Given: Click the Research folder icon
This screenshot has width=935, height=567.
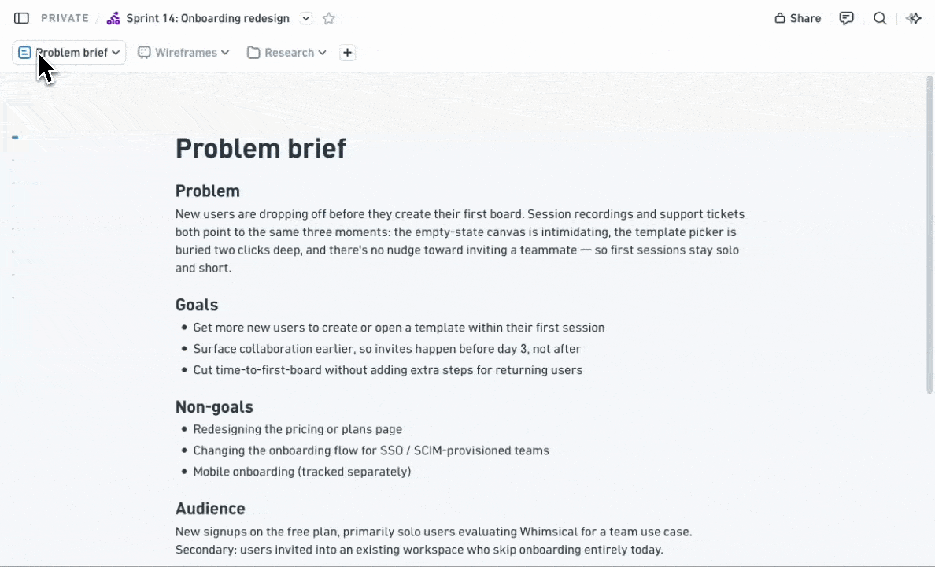Looking at the screenshot, I should [253, 53].
